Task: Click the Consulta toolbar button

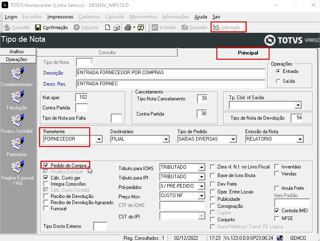Action: [x=17, y=27]
